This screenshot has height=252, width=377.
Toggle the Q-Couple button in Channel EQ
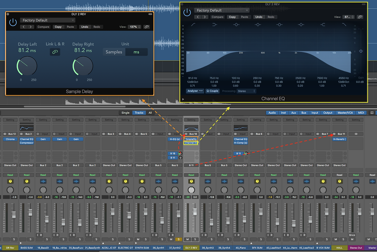tap(212, 91)
